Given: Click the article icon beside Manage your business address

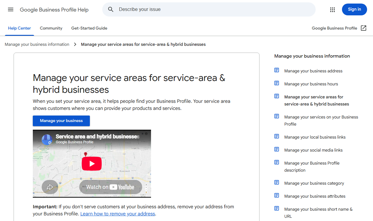Looking at the screenshot, I should [277, 70].
